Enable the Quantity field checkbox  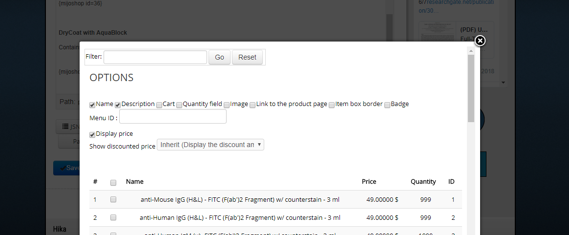[x=179, y=105]
